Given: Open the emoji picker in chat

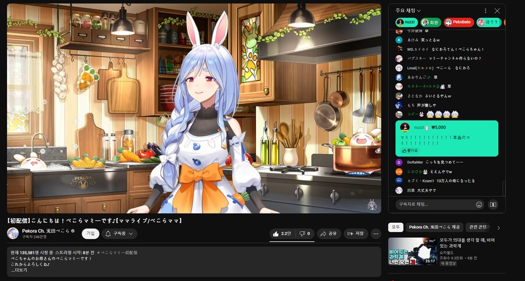Looking at the screenshot, I should point(480,204).
